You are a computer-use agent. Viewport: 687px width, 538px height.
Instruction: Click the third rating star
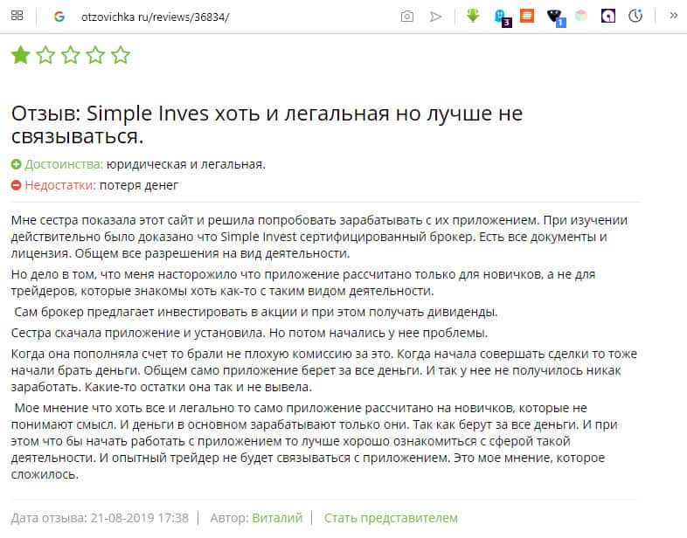click(x=71, y=56)
